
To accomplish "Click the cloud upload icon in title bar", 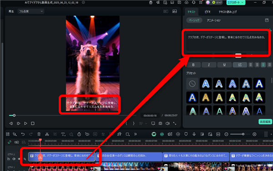I will [x=187, y=2].
